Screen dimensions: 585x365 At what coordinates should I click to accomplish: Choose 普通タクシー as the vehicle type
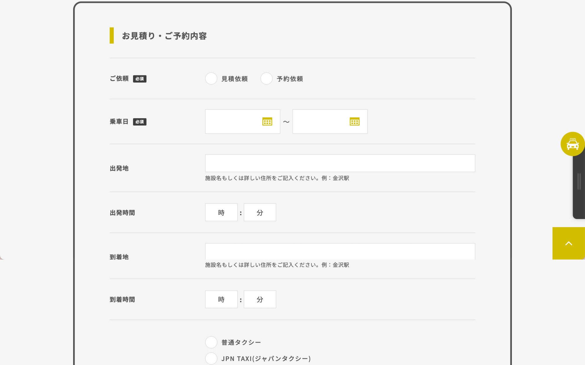pos(211,342)
